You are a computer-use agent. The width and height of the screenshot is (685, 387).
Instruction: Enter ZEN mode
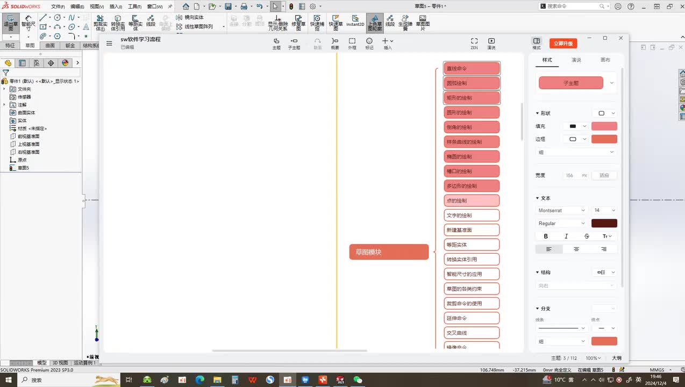[x=474, y=44]
